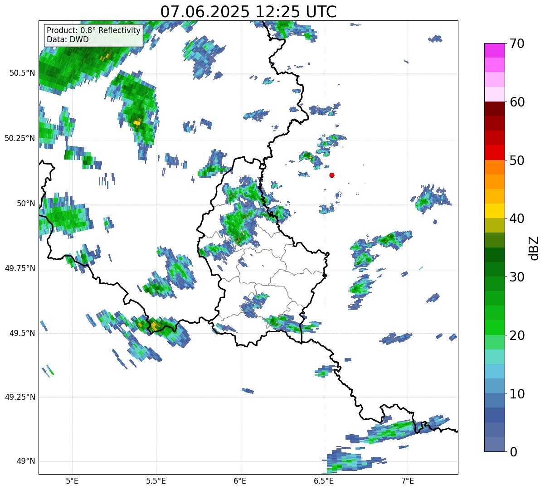Viewport: 545px width, 490px height.
Task: Click the colorbar tick label 50
Action: point(517,161)
